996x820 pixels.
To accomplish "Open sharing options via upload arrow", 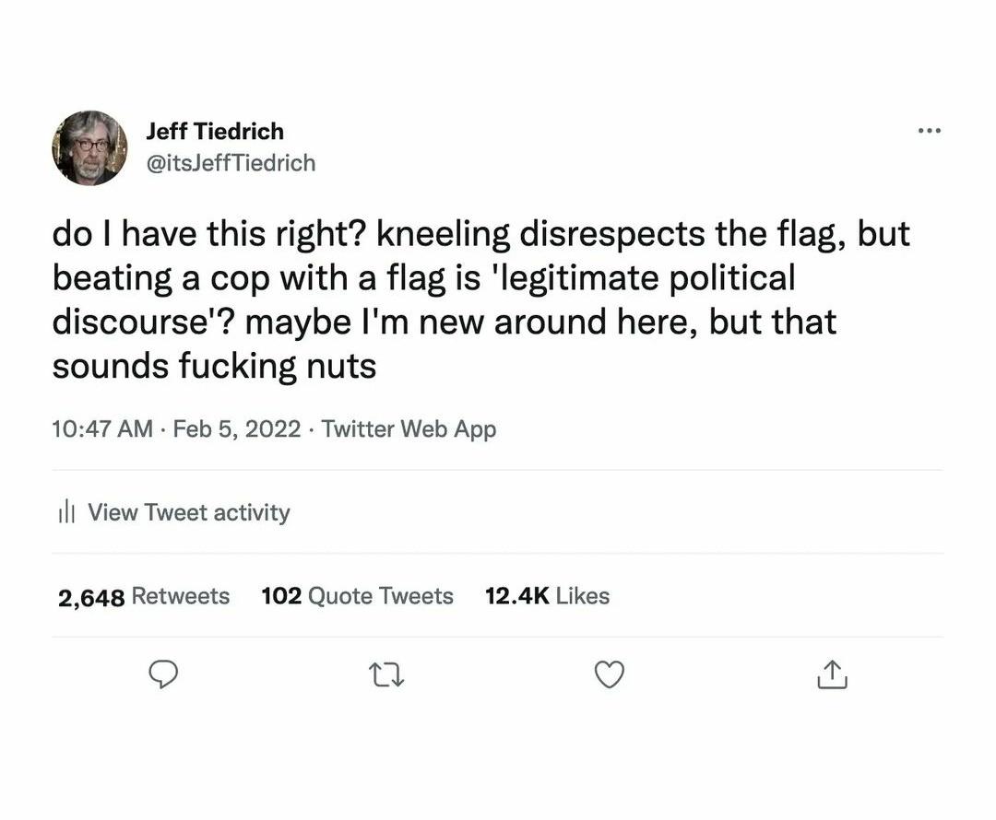I will coord(833,675).
